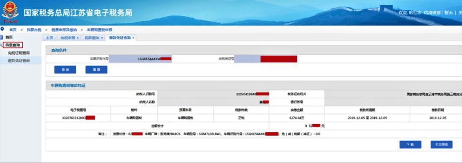Click the magnifier icon beside 信息查询
Viewport: 462px width, 163px height.
1,45
